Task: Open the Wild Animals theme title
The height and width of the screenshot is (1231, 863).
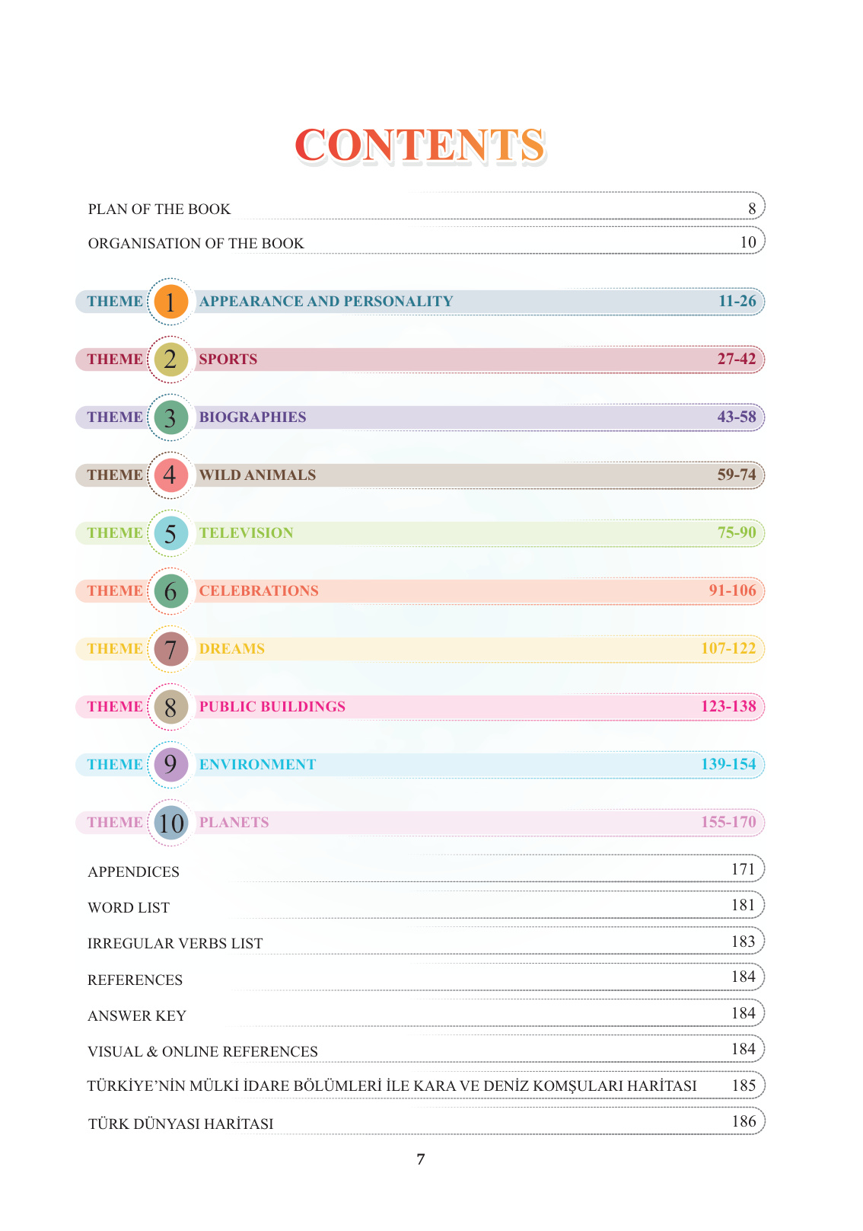Action: [257, 475]
